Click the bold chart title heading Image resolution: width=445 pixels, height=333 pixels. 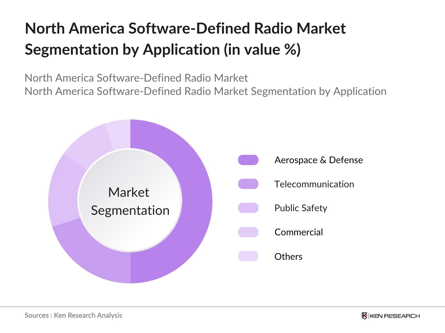185,39
